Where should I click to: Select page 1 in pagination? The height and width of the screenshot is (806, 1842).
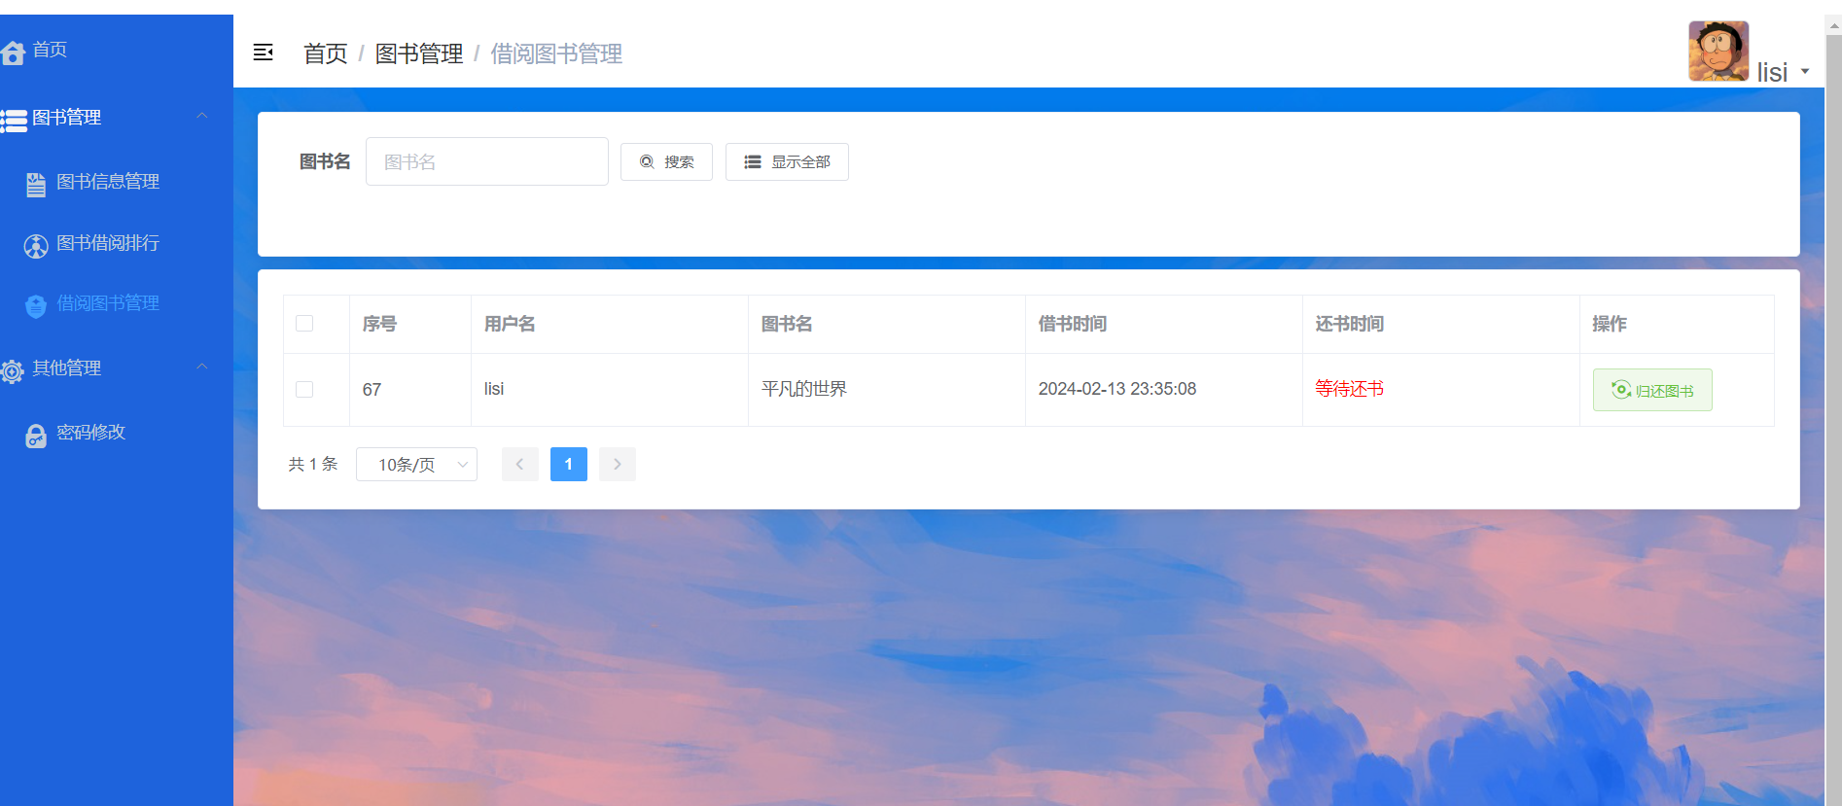[569, 465]
